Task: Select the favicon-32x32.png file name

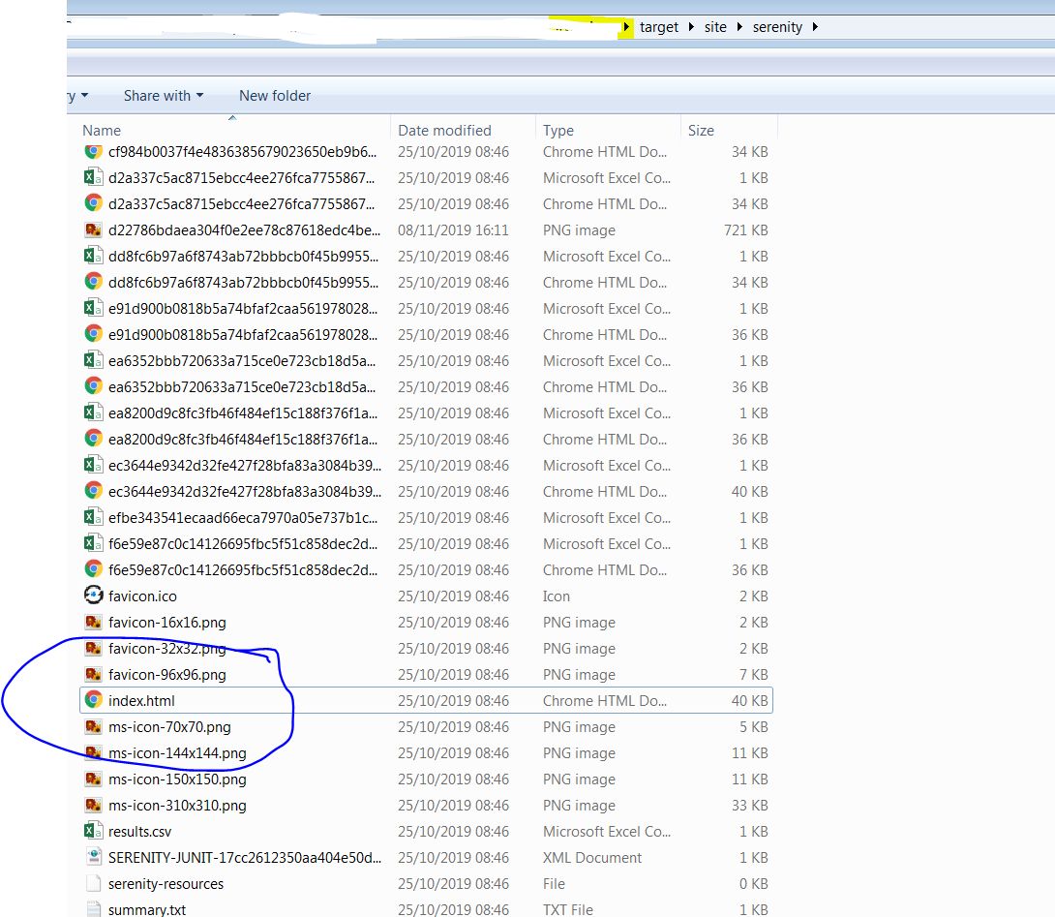Action: (166, 649)
